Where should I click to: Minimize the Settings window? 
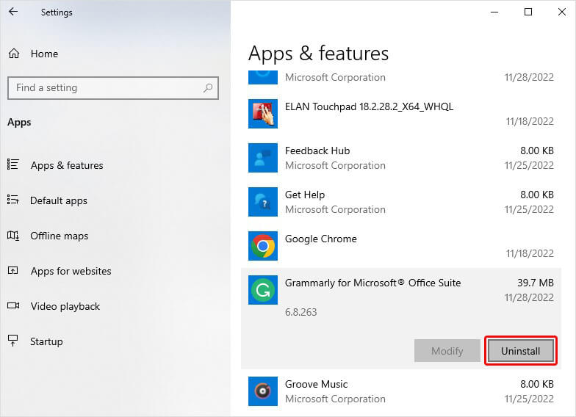494,12
